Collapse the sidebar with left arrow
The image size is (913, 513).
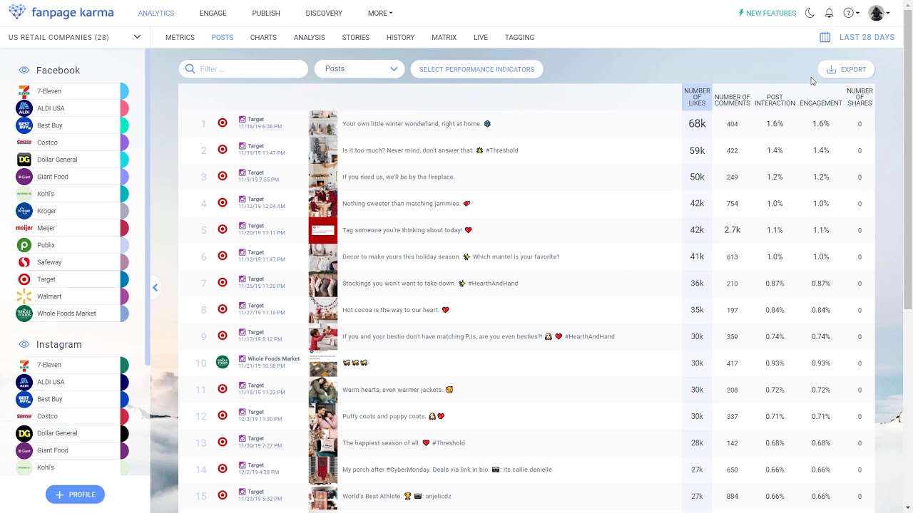point(155,288)
